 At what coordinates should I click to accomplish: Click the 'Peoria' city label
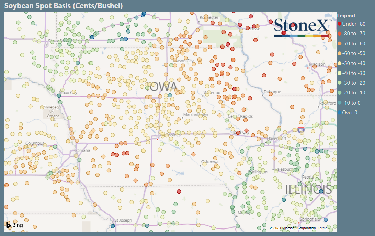pos(308,177)
